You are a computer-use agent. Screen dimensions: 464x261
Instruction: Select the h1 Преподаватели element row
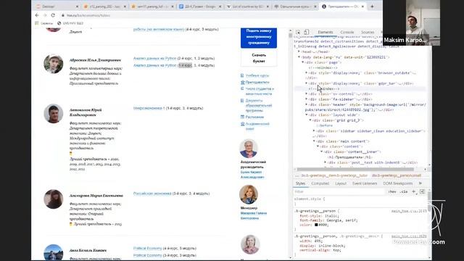coord(349,157)
